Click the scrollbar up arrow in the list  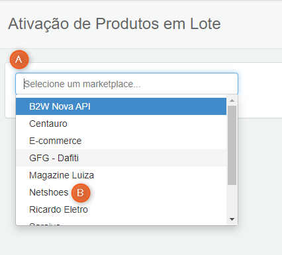coord(232,100)
